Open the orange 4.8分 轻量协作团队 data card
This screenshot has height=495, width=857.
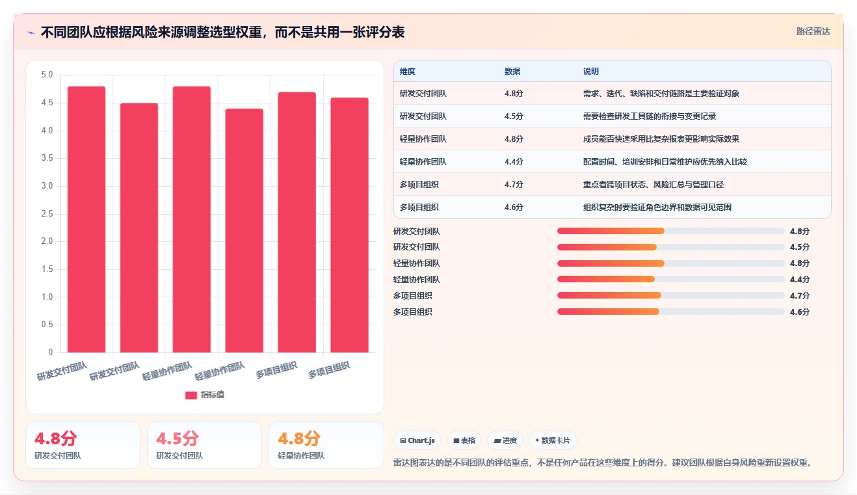[326, 445]
